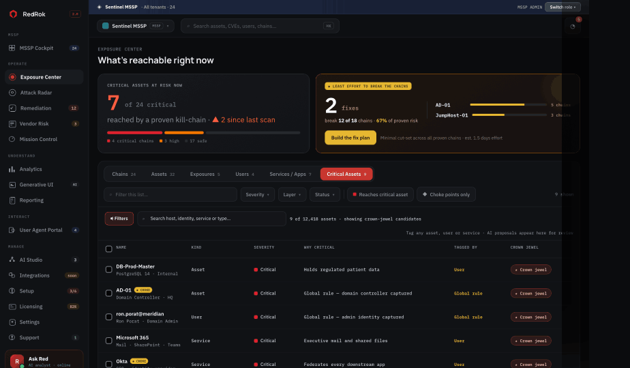Toggle the select-all checkbox in table header
Viewport: 630px width, 368px height.
tap(108, 249)
